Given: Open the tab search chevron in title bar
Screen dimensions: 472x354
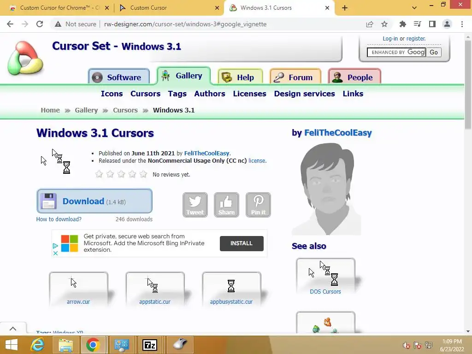Looking at the screenshot, I should 414,8.
